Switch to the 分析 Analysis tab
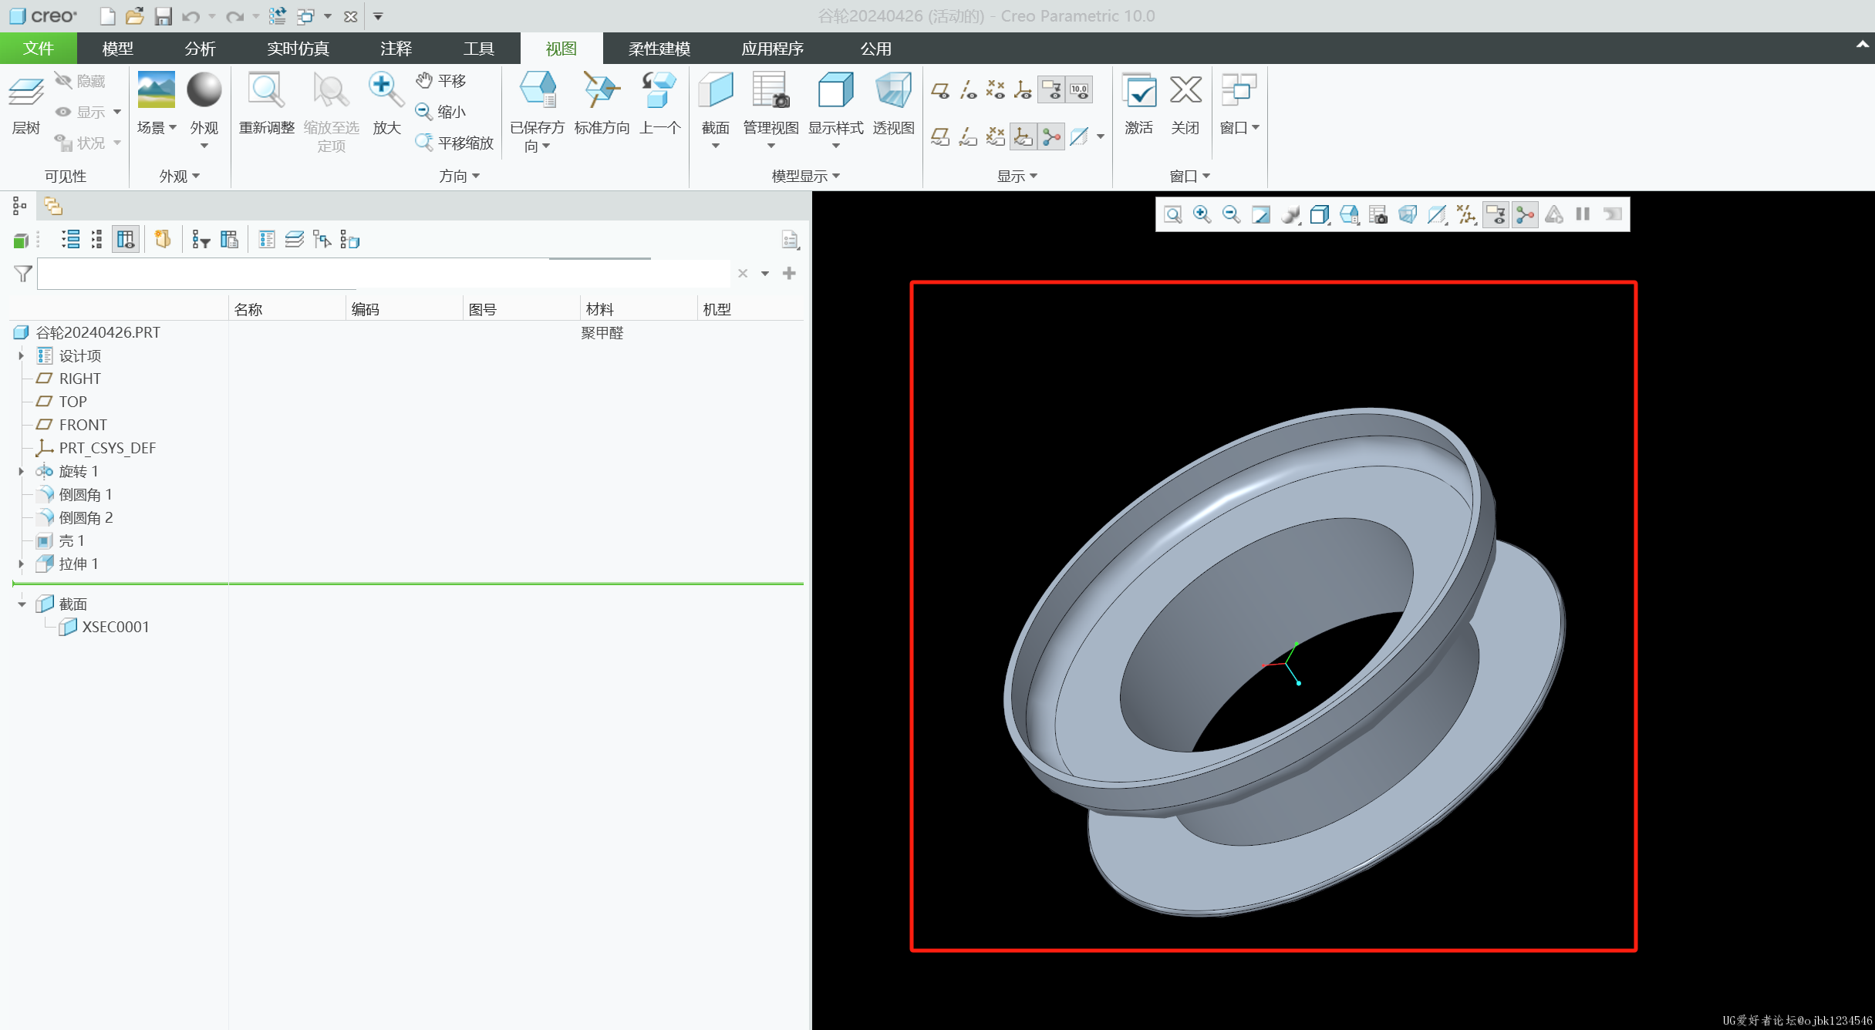1875x1030 pixels. pyautogui.click(x=200, y=49)
